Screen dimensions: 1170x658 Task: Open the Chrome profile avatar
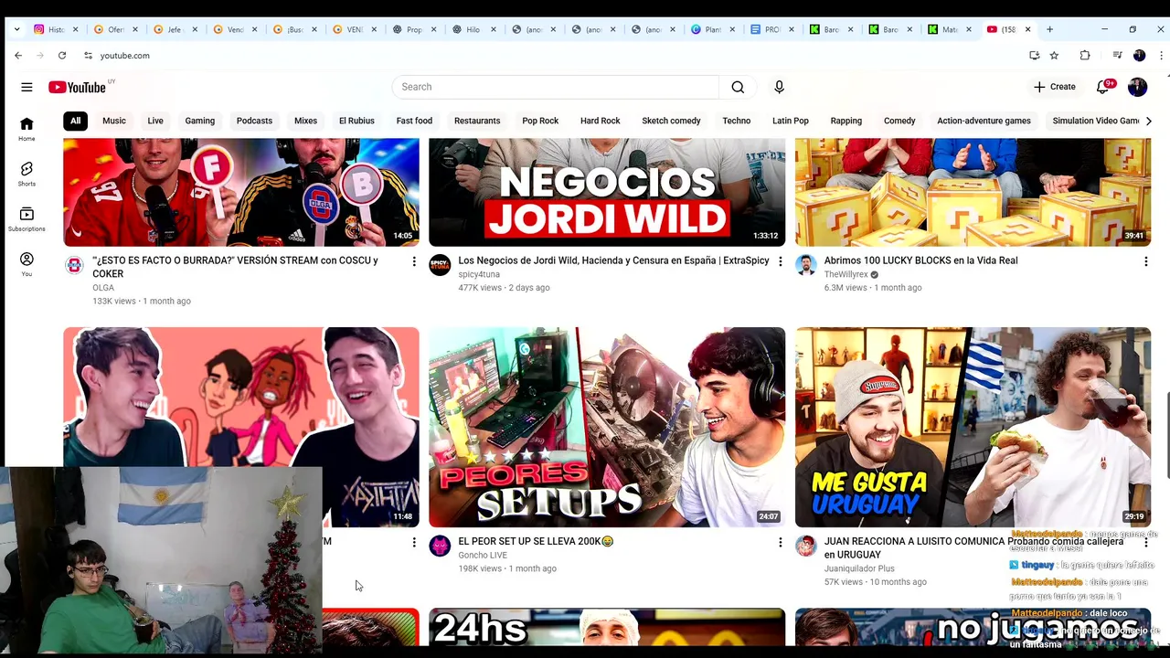pos(1139,56)
